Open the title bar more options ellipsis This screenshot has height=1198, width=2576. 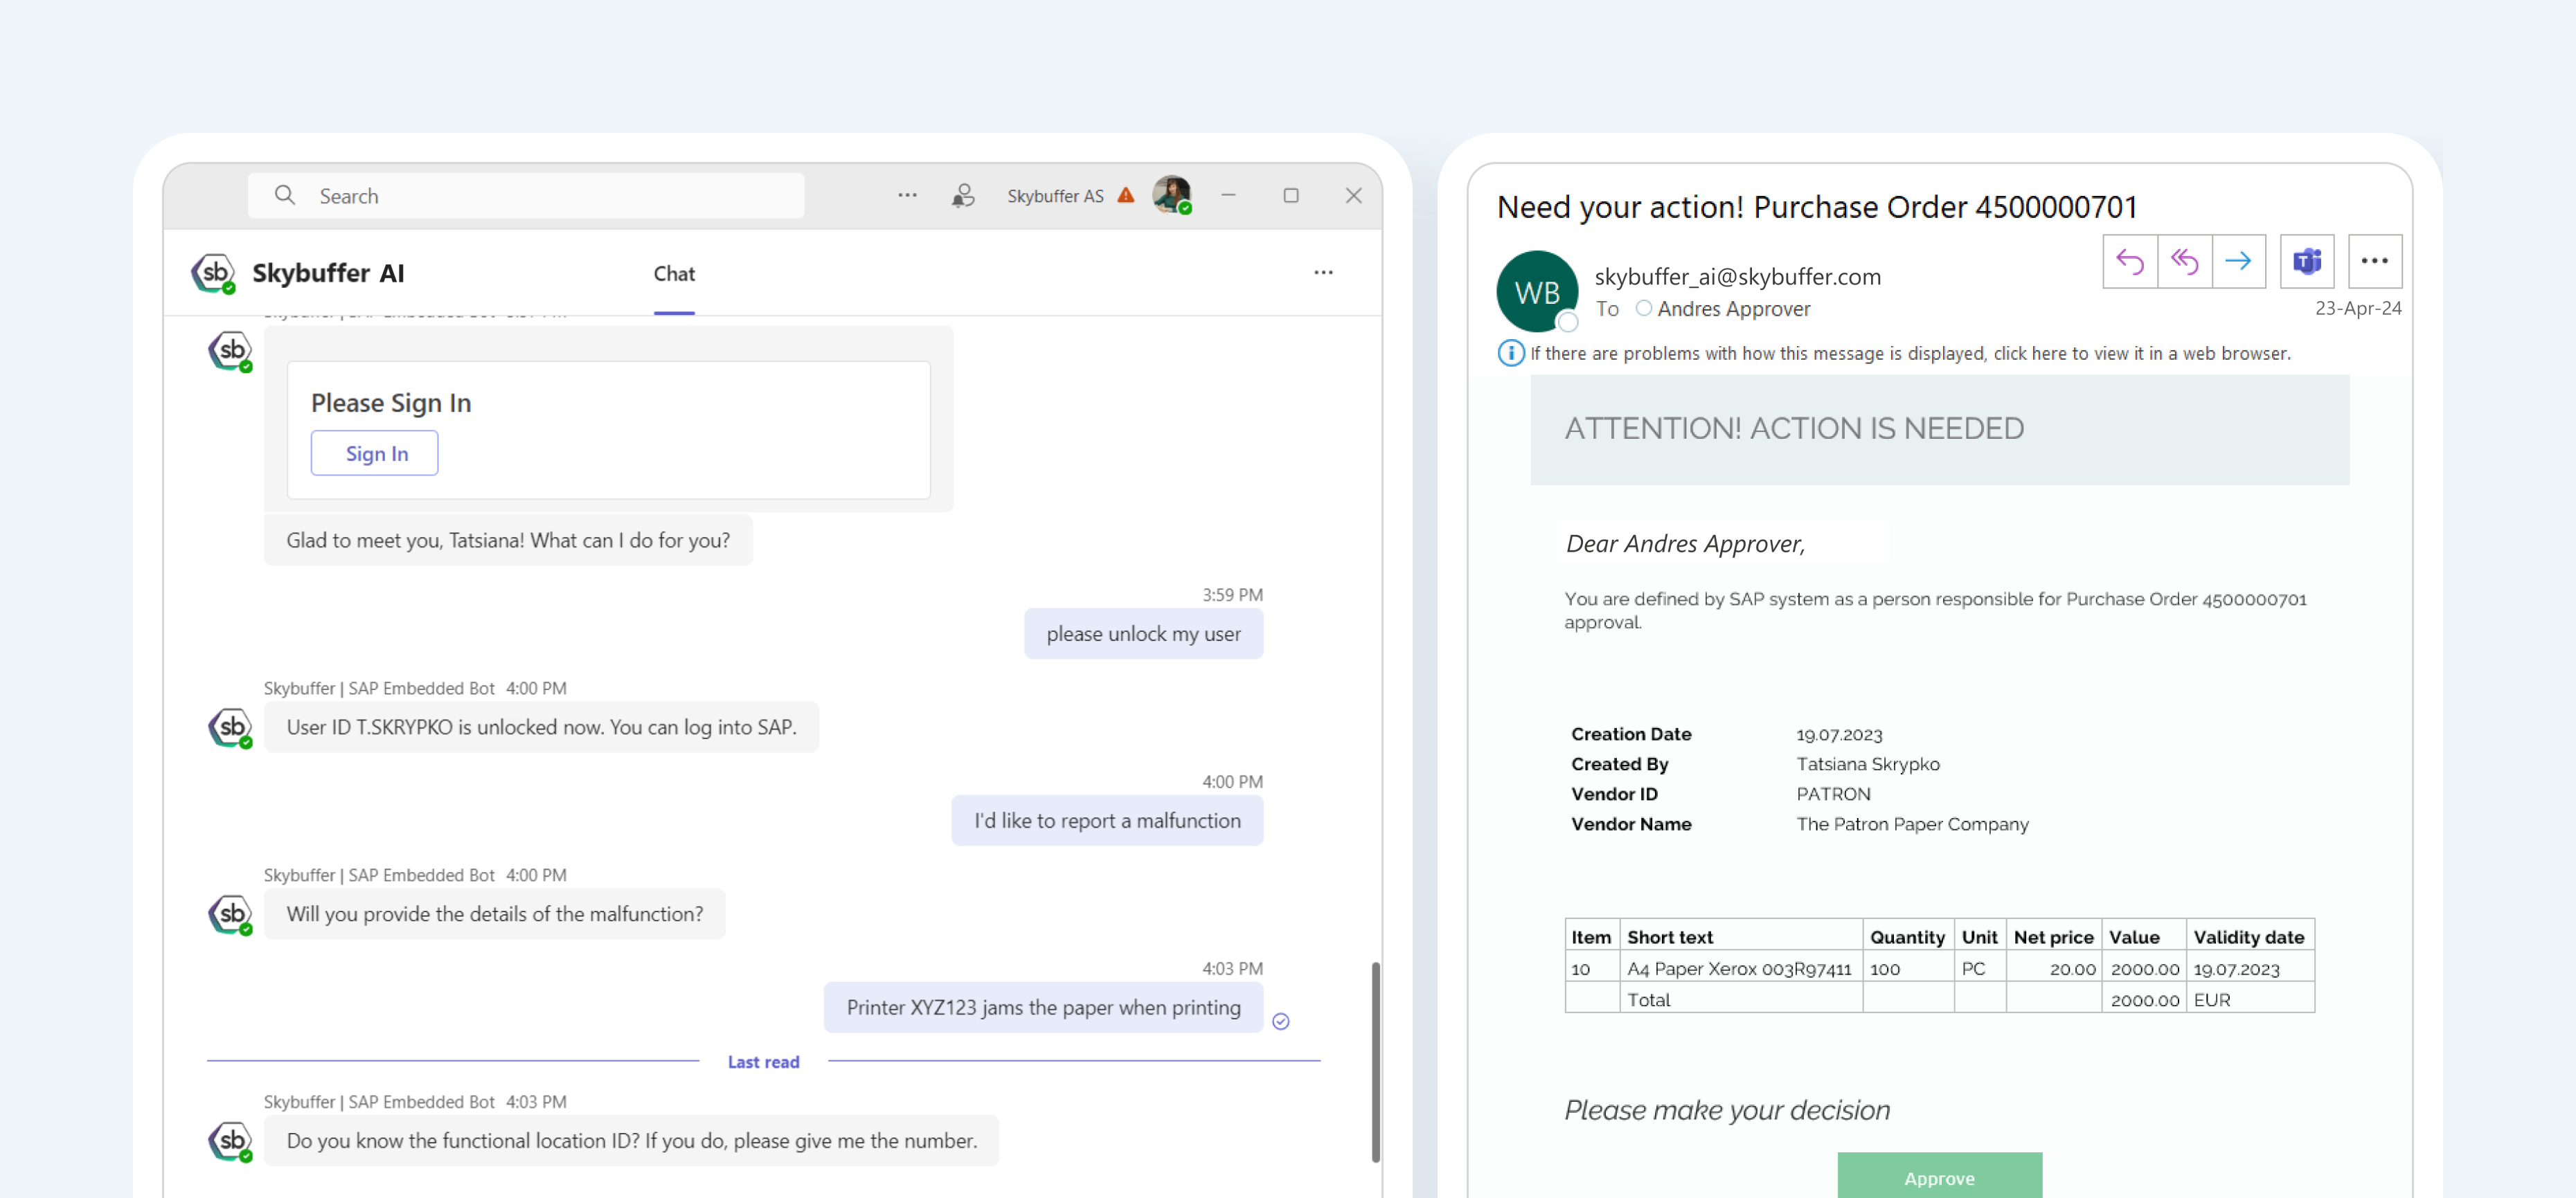point(907,195)
